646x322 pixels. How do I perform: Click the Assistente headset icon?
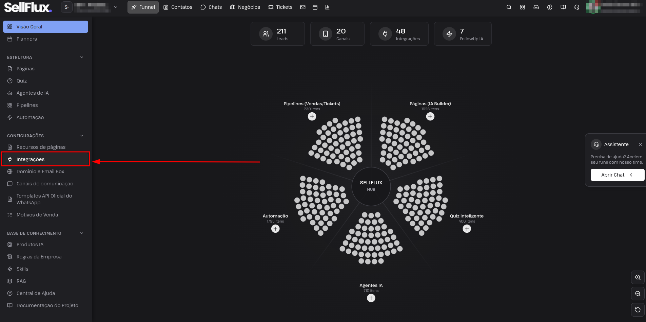point(596,144)
